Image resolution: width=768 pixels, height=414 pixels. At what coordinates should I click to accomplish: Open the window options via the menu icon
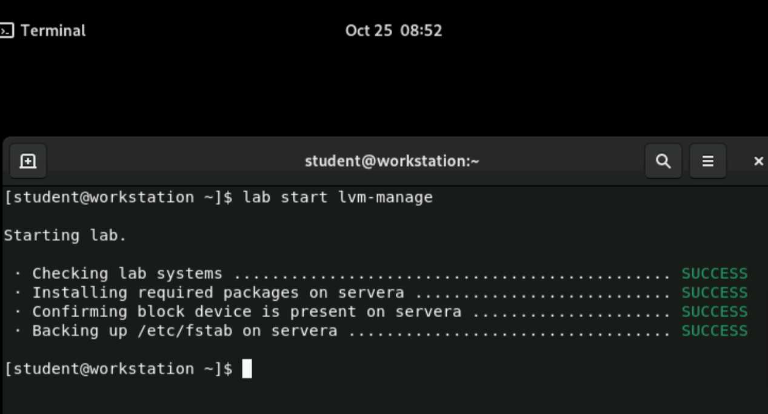[708, 161]
